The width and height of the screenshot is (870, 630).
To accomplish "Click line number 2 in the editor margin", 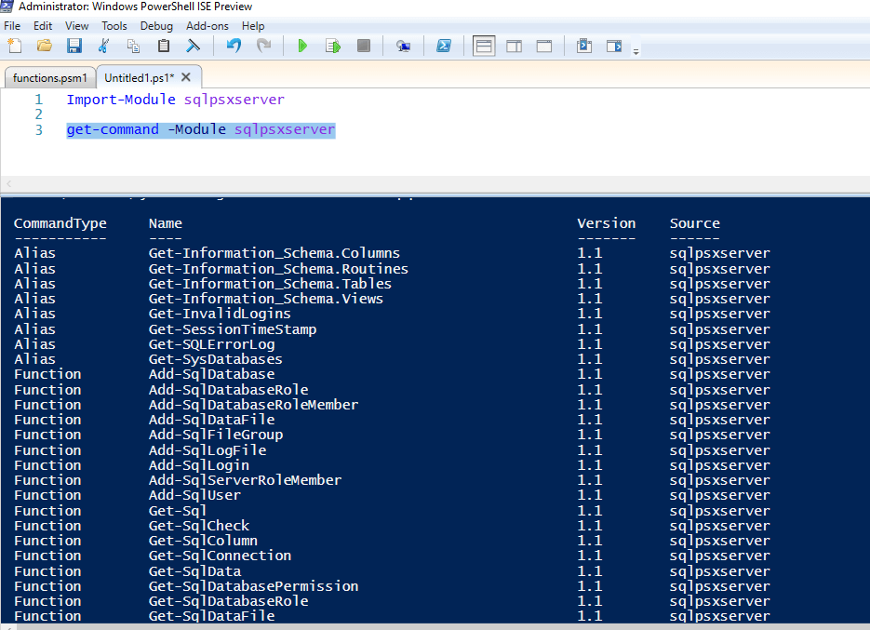I will [x=38, y=114].
